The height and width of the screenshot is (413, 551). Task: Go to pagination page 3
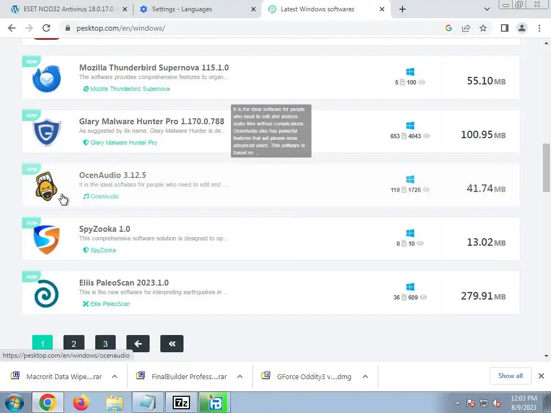tap(105, 344)
